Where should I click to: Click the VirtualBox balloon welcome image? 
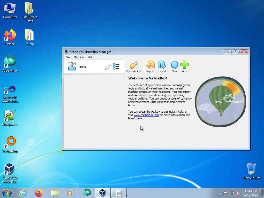pyautogui.click(x=220, y=102)
